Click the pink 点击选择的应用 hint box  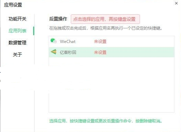pyautogui.click(x=105, y=19)
